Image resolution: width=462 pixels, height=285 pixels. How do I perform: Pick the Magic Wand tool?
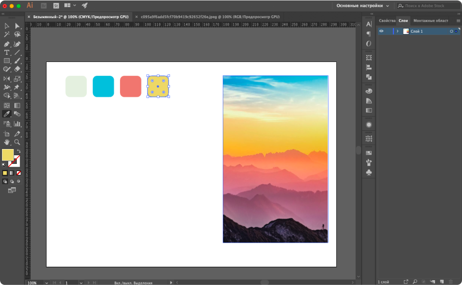tap(6, 35)
